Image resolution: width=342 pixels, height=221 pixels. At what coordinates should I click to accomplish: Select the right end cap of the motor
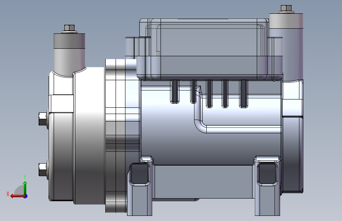tap(292, 137)
